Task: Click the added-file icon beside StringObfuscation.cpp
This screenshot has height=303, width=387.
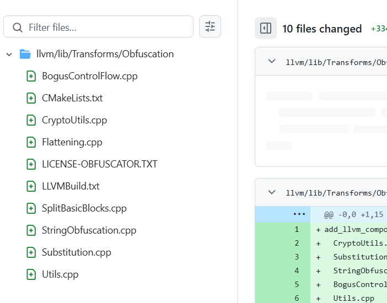Action: coord(31,230)
